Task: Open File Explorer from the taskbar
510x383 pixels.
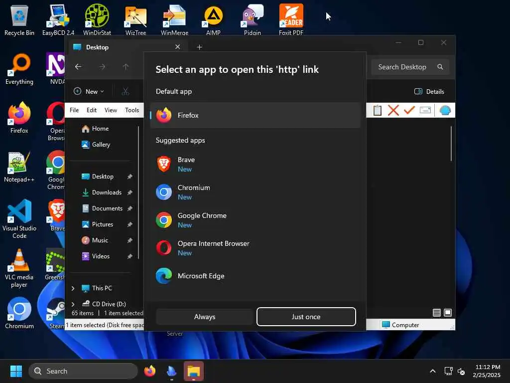Action: pyautogui.click(x=194, y=371)
